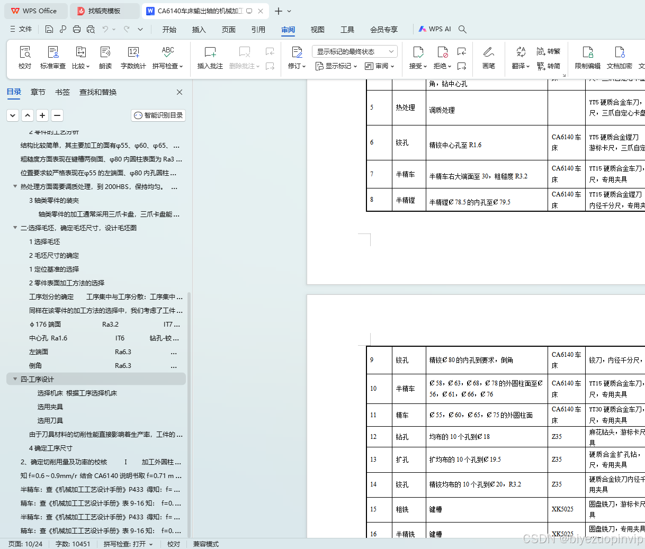Screen dimensions: 645x549
Task: Click the undo arrow icon
Action: point(105,29)
